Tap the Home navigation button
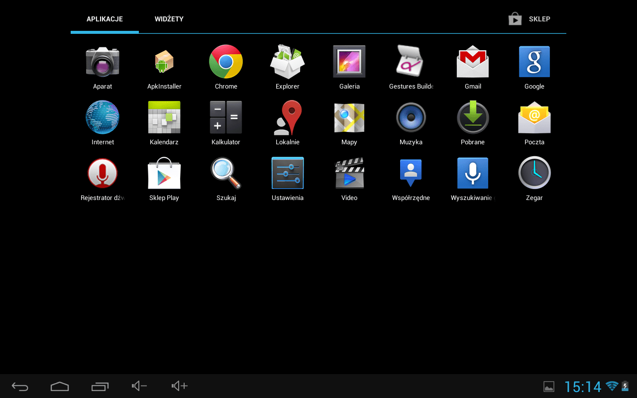The width and height of the screenshot is (637, 398). (x=60, y=386)
